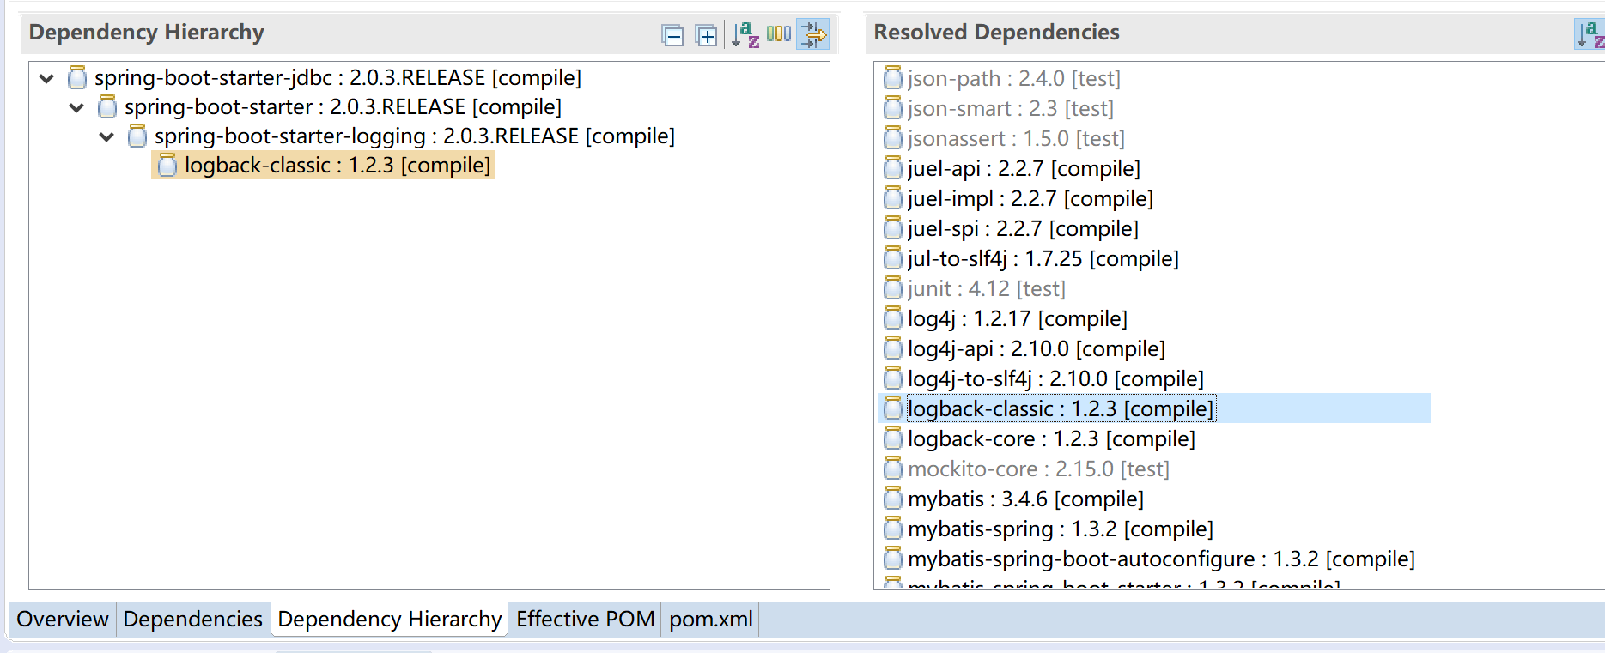This screenshot has height=653, width=1605.
Task: Select mybatis : 3.4.6 dependency
Action: coord(1026,499)
